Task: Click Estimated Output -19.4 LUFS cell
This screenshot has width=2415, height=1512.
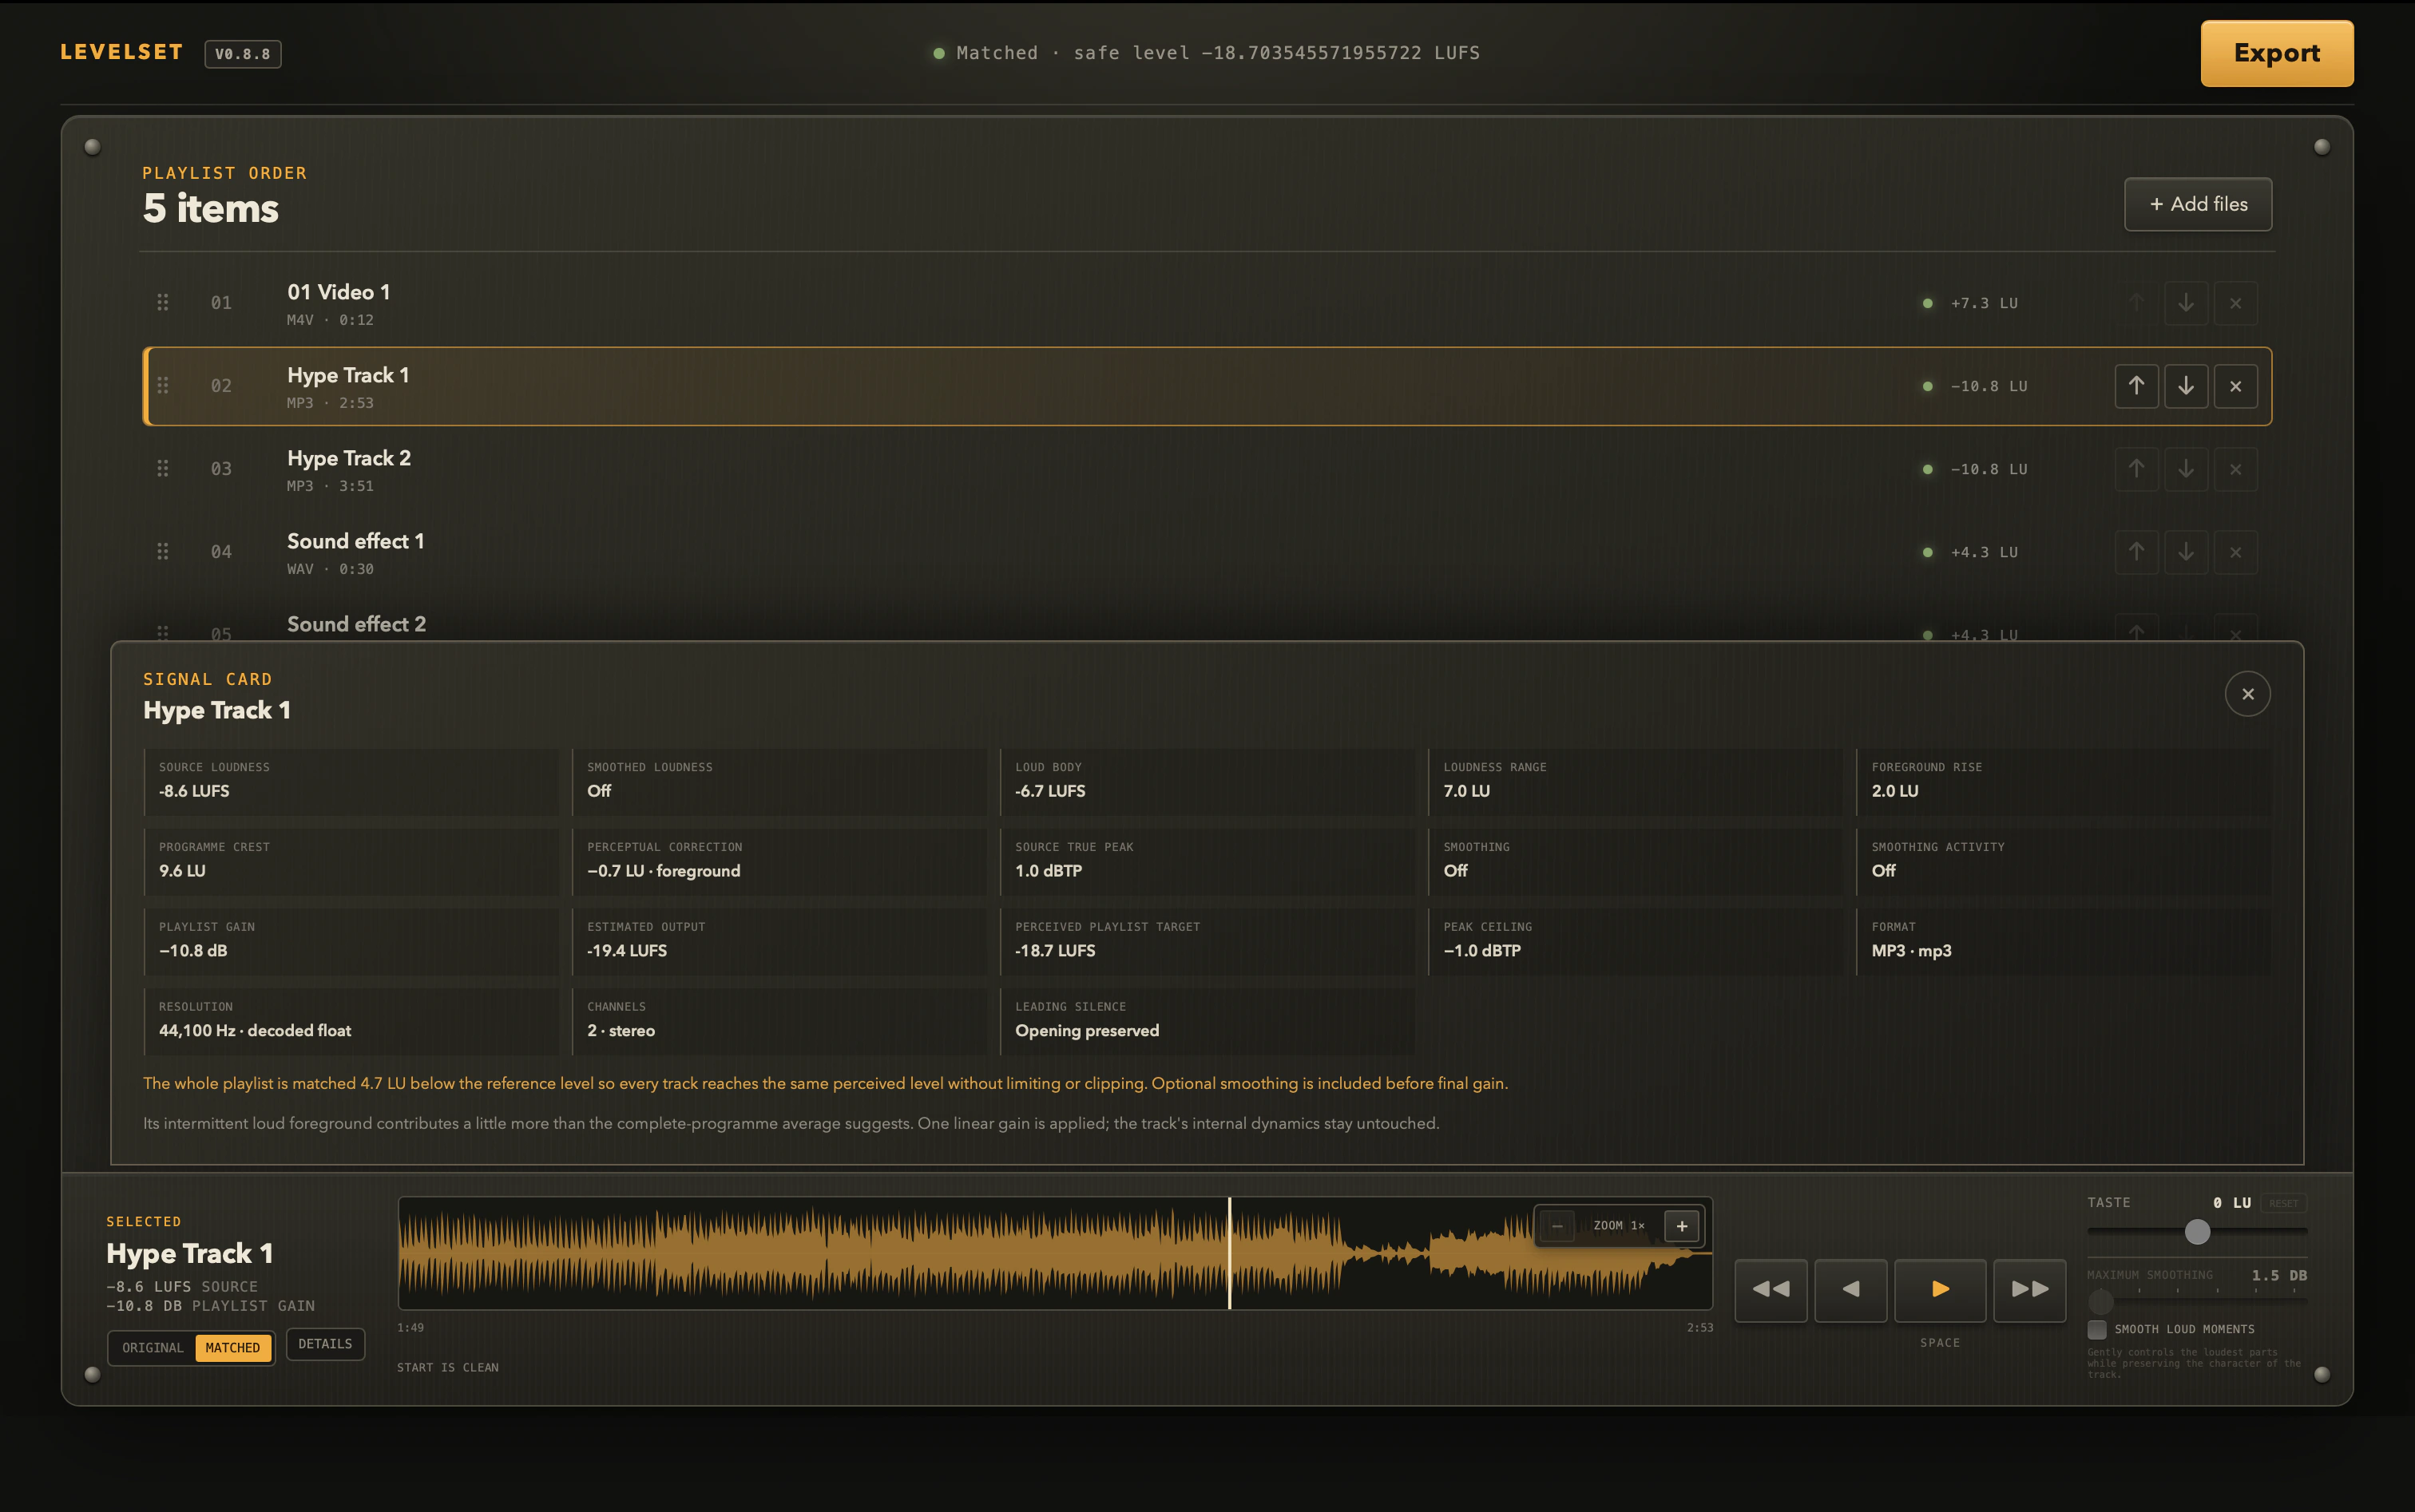Action: [x=780, y=942]
